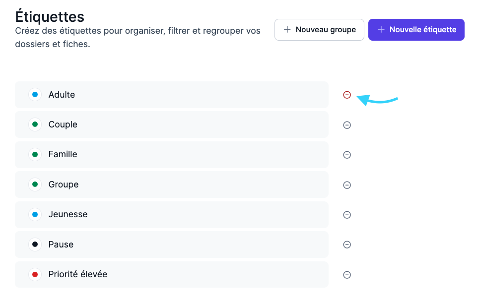Click the remove icon next to Adulte
Viewport: 477px width, 306px height.
point(347,95)
